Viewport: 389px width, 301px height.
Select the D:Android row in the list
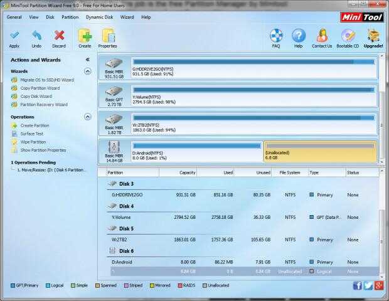point(245,262)
